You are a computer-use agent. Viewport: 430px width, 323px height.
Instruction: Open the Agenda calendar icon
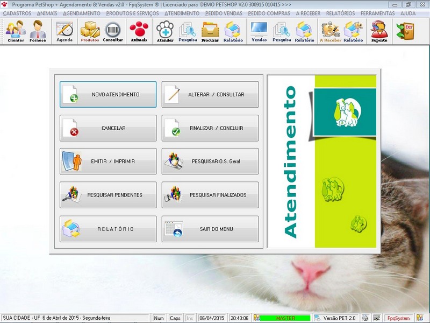[x=64, y=31]
